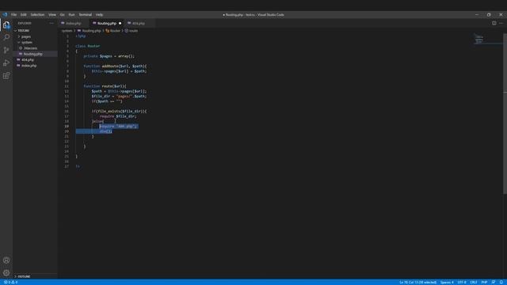The image size is (507, 285).
Task: Click the VS Code logo icon
Action: pyautogui.click(x=5, y=14)
